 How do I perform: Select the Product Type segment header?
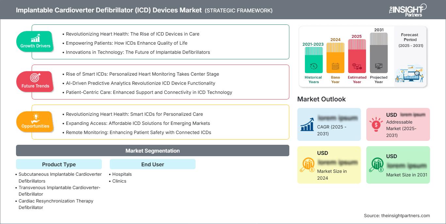click(59, 164)
